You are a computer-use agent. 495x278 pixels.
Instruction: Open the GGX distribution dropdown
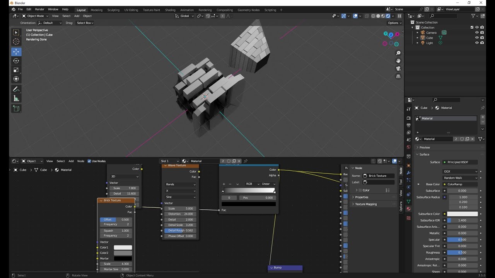[x=460, y=171]
